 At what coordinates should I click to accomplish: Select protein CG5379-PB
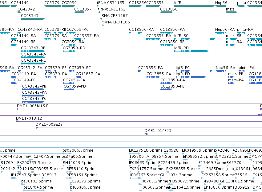pos(50,71)
